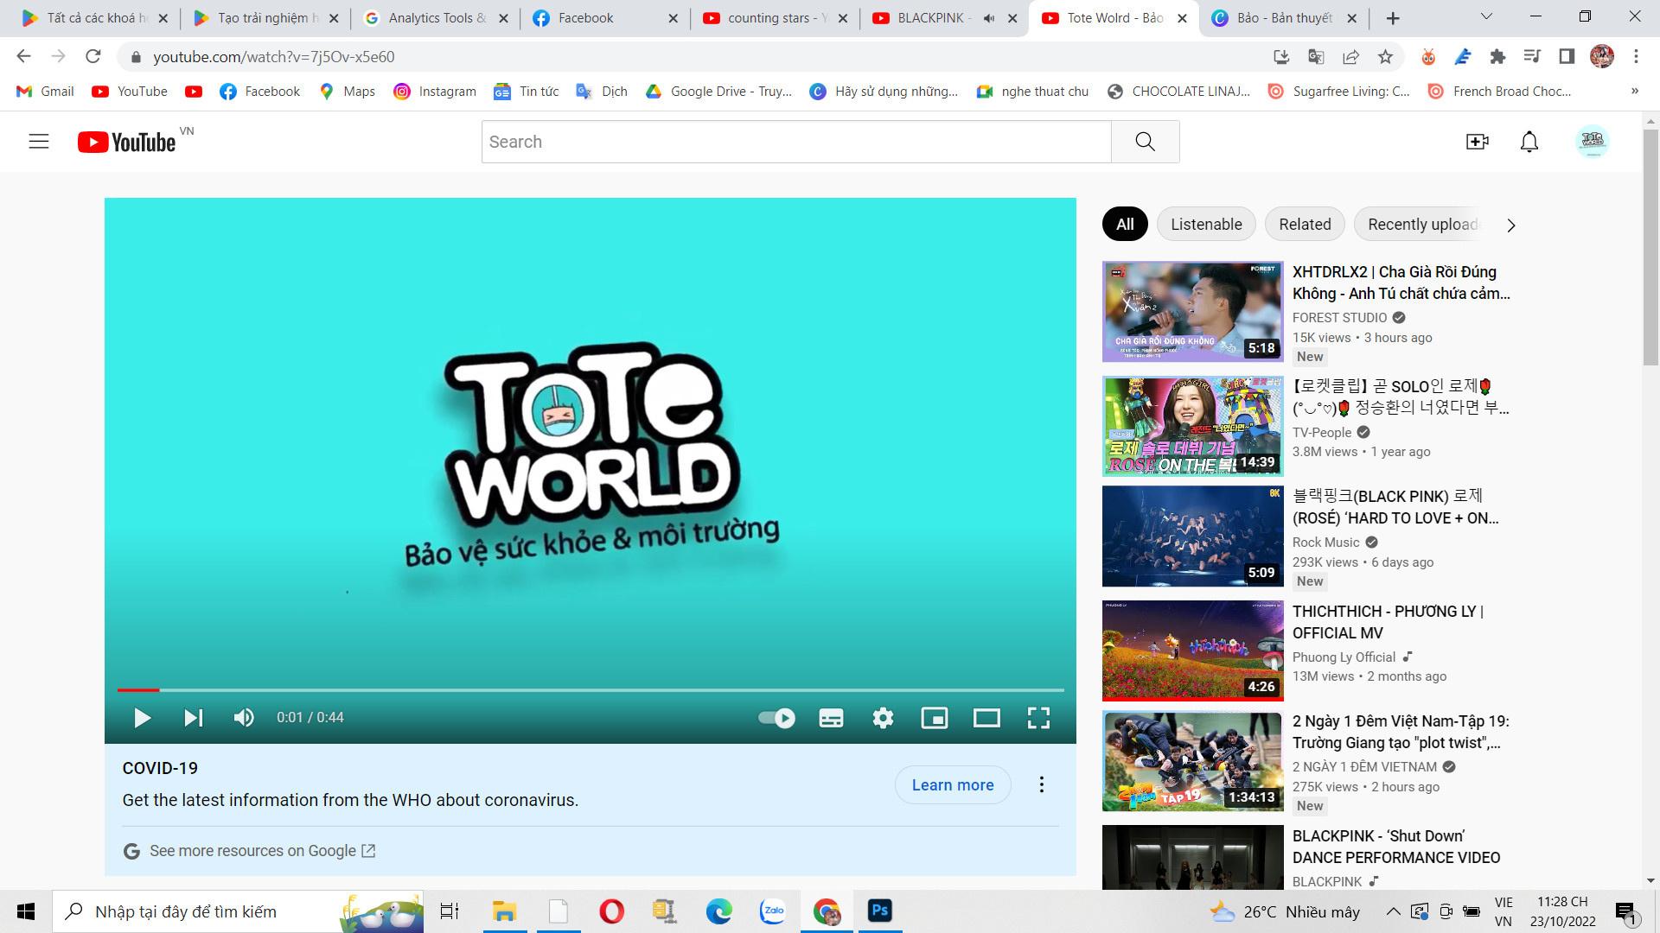This screenshot has height=933, width=1660.
Task: Switch player to theater mode
Action: coord(986,718)
